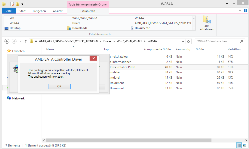The image size is (249, 149).
Task: Expand the extract destinations gallery
Action: (x=194, y=28)
